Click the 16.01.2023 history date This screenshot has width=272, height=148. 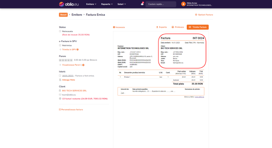click(x=68, y=76)
